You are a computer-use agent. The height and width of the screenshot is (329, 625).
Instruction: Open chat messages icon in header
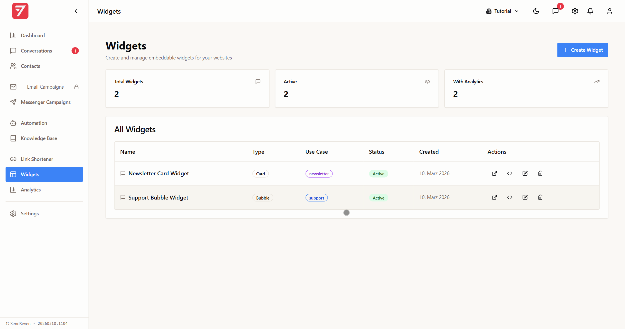click(556, 11)
